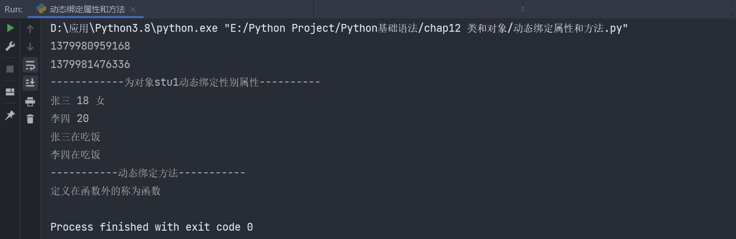
Task: Clear all console output with trash icon
Action: pyautogui.click(x=30, y=119)
